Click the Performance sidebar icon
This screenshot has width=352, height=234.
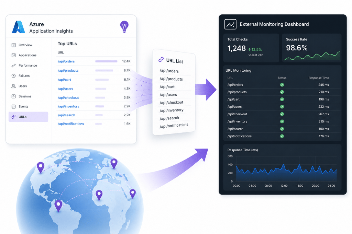coord(13,66)
